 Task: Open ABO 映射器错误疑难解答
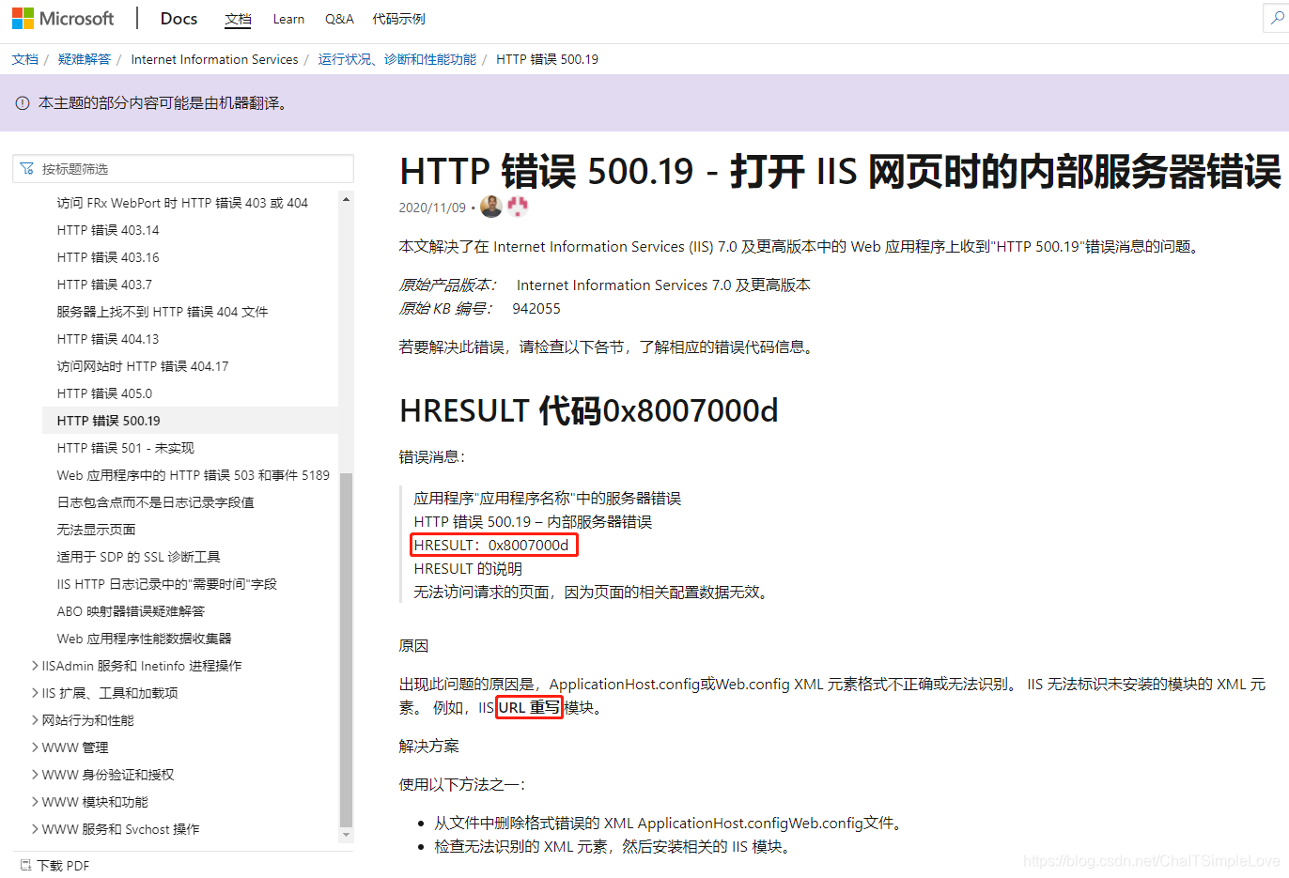click(x=131, y=611)
